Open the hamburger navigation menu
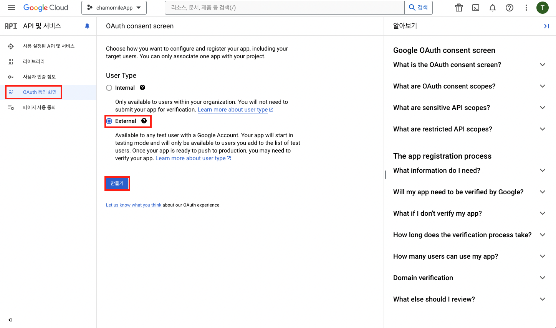Screen dimensions: 556x328 (x=11, y=8)
